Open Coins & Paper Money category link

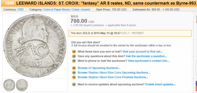pos(67,9)
